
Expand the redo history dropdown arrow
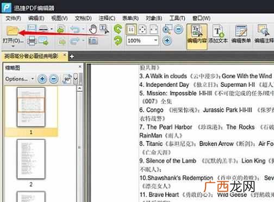coord(83,40)
